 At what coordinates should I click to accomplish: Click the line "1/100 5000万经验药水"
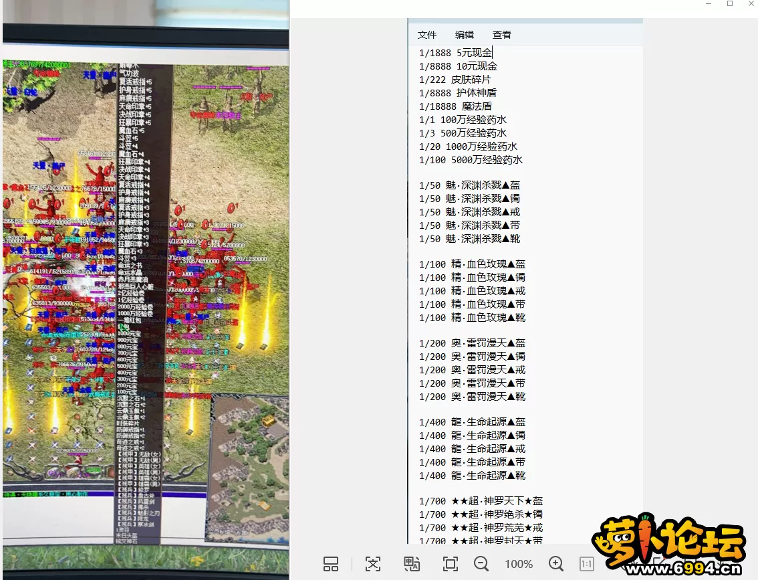471,160
